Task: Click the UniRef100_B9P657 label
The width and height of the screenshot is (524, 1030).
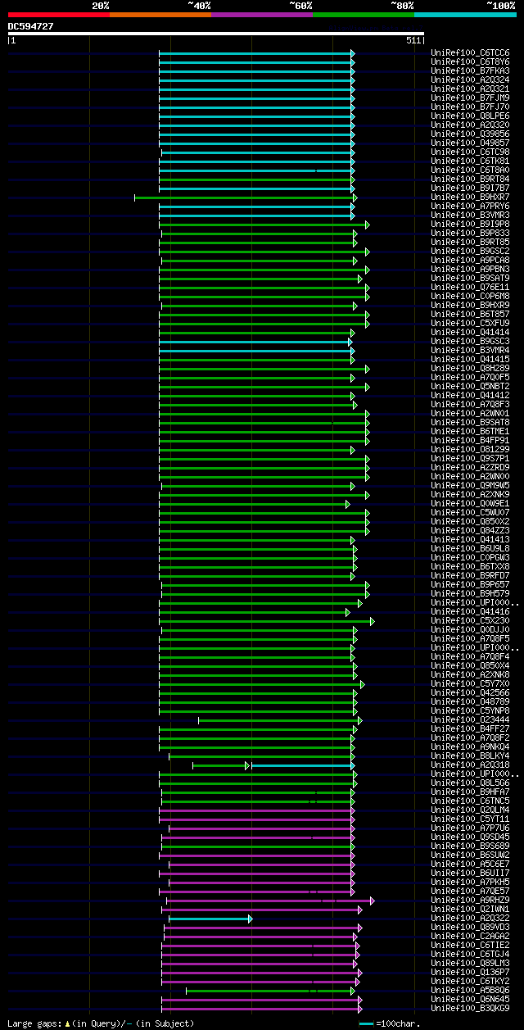Action: [x=470, y=584]
